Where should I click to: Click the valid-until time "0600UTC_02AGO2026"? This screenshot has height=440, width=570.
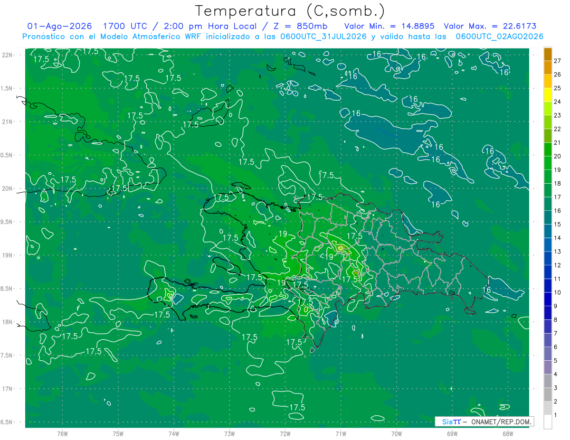(x=500, y=37)
